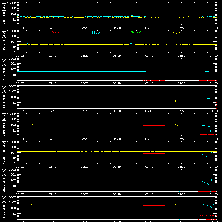This screenshot has height=222, width=222.
Task: Select the 4995 MHz [SFU] axis title
Action: [x=4, y=152]
